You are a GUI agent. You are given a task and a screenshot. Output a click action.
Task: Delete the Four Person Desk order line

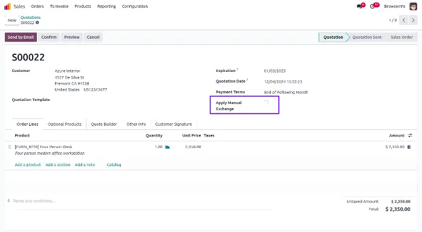coord(409,147)
